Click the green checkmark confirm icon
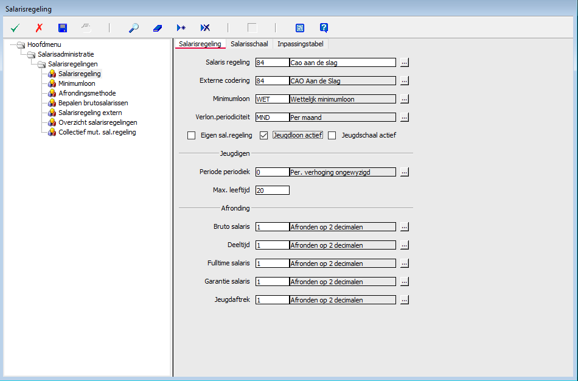 15,27
